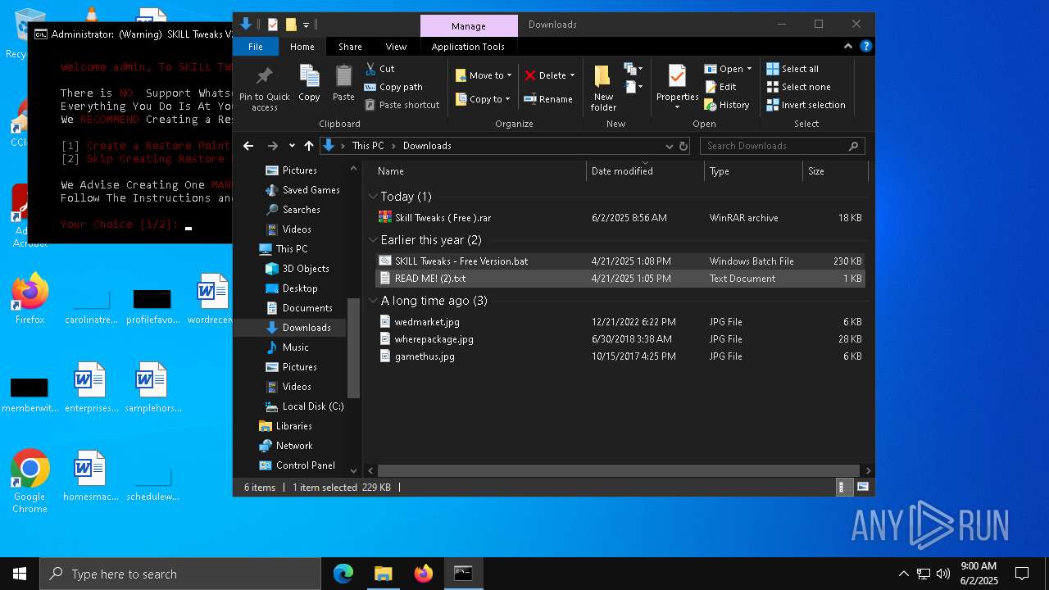Open Desktop in navigation pane
1049x590 pixels.
[x=292, y=288]
